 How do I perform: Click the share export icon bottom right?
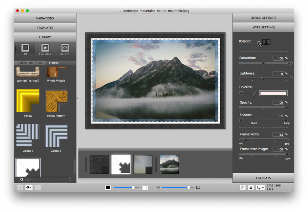(242, 187)
